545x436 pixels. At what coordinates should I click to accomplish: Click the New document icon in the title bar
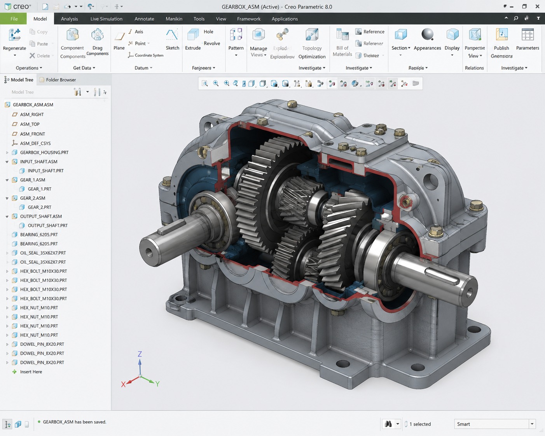click(x=45, y=7)
